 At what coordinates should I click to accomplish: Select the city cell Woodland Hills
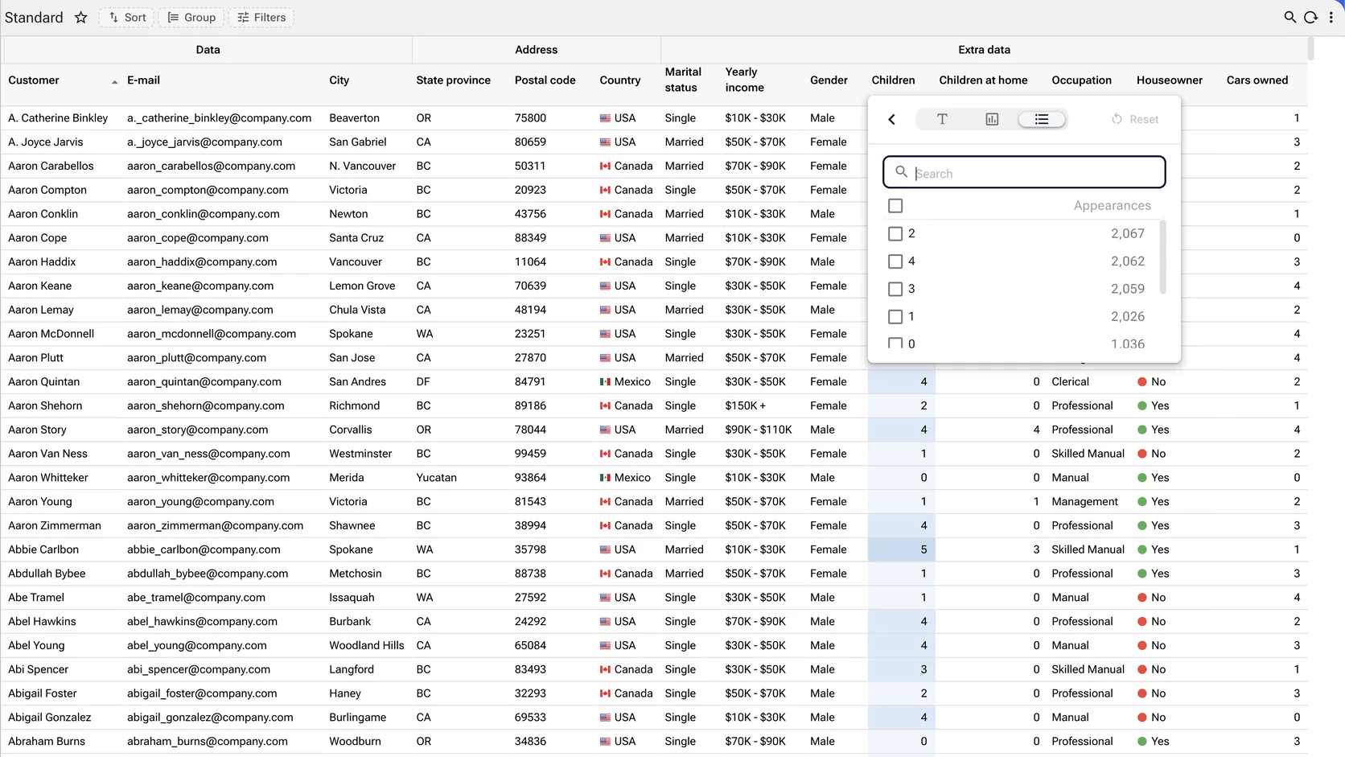click(366, 646)
